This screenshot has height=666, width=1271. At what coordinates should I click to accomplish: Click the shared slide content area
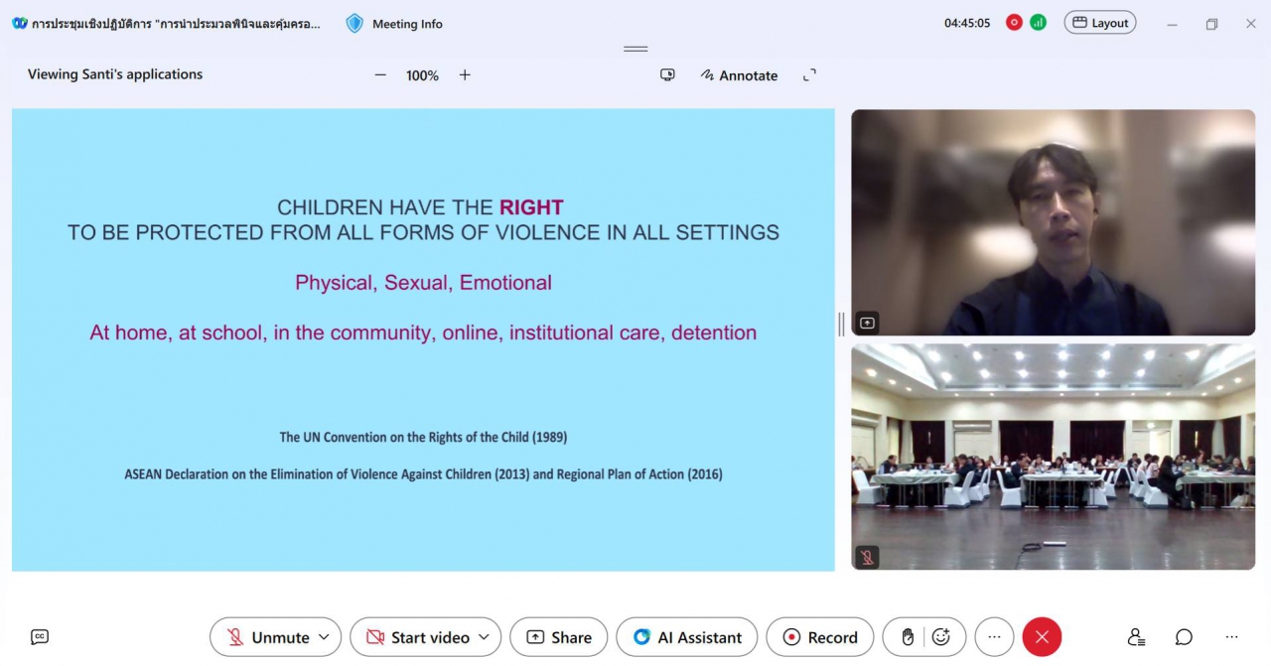point(423,339)
